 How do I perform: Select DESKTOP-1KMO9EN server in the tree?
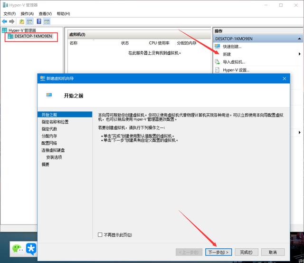click(30, 36)
